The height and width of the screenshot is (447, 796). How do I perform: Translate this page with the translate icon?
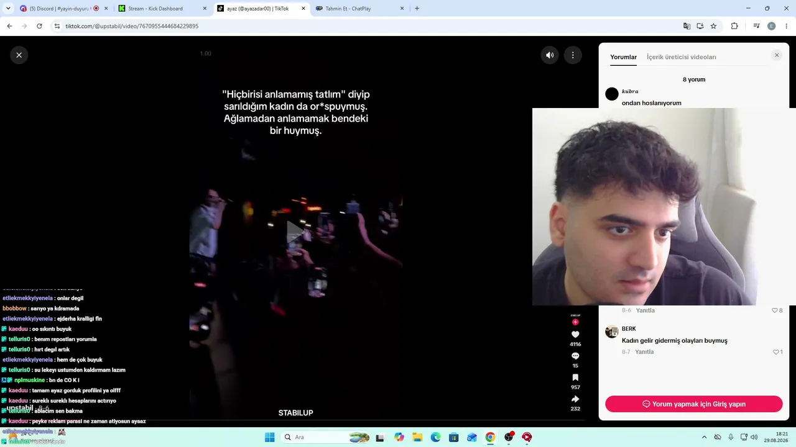687,26
